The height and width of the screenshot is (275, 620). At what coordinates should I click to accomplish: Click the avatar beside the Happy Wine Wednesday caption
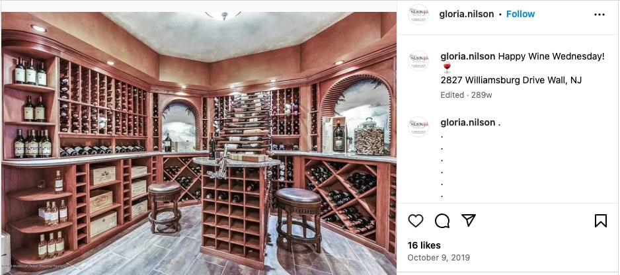tap(418, 61)
